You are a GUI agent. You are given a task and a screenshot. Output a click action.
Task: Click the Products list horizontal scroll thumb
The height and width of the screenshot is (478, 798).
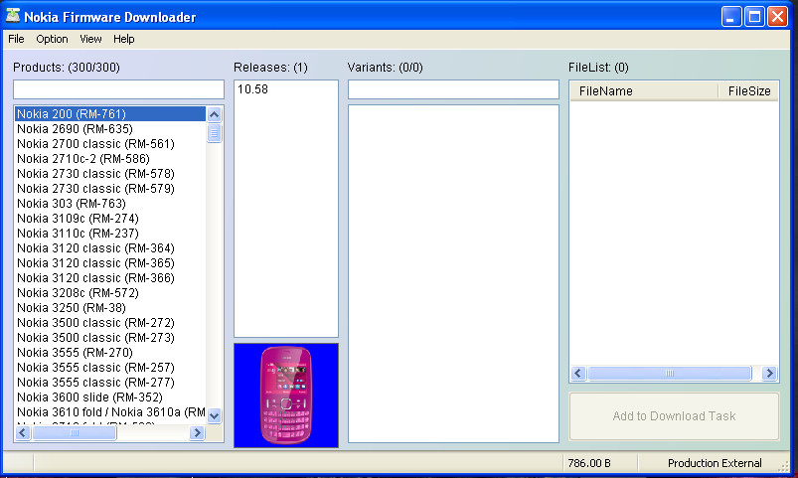point(75,432)
